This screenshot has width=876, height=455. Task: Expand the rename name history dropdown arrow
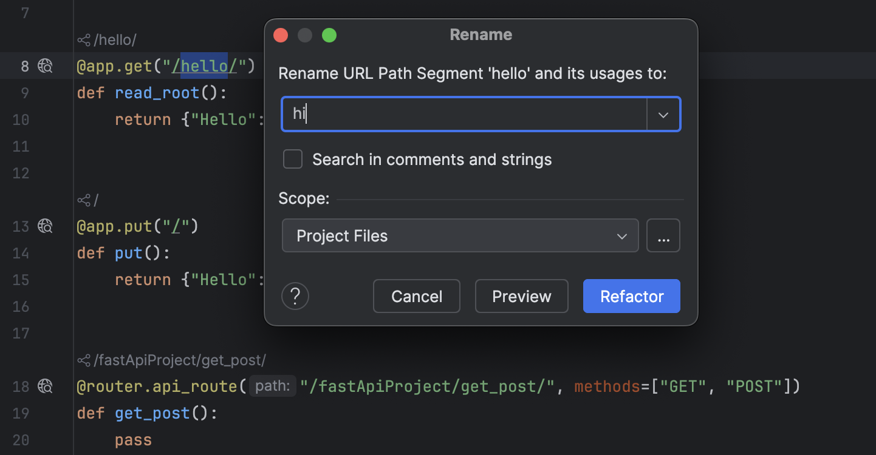(663, 113)
